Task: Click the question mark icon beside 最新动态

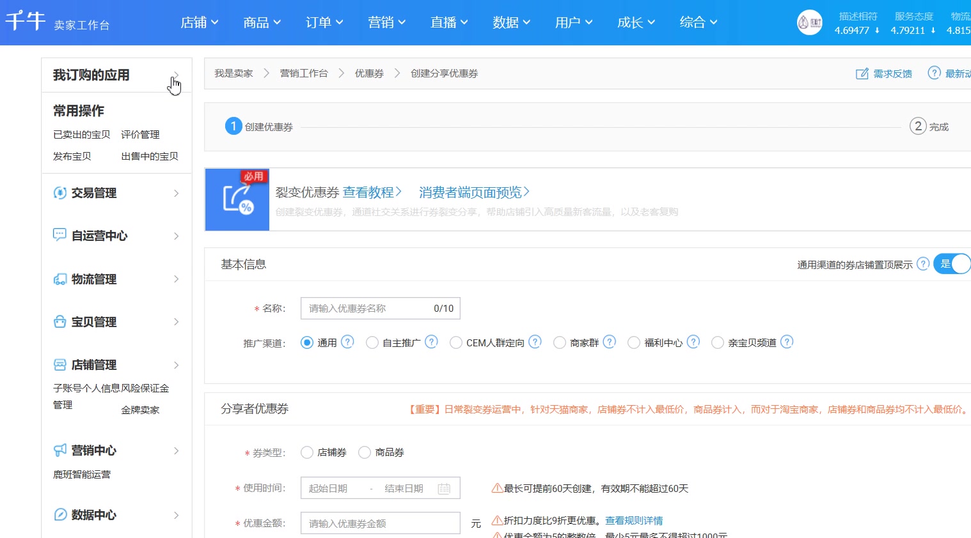Action: (935, 73)
